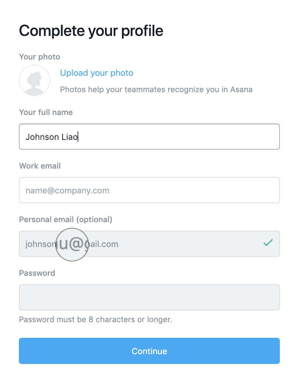The height and width of the screenshot is (379, 302).
Task: Click the circular magnifier over personal email
Action: [72, 245]
